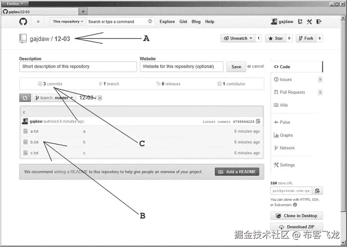The width and height of the screenshot is (347, 247).
Task: Open account settings tools icon
Action: pos(309,21)
